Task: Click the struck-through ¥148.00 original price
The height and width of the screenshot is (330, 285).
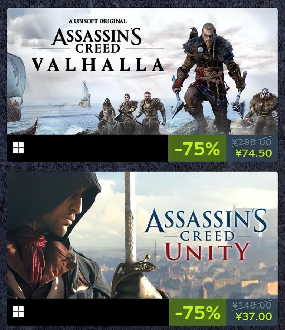Action: pyautogui.click(x=252, y=305)
